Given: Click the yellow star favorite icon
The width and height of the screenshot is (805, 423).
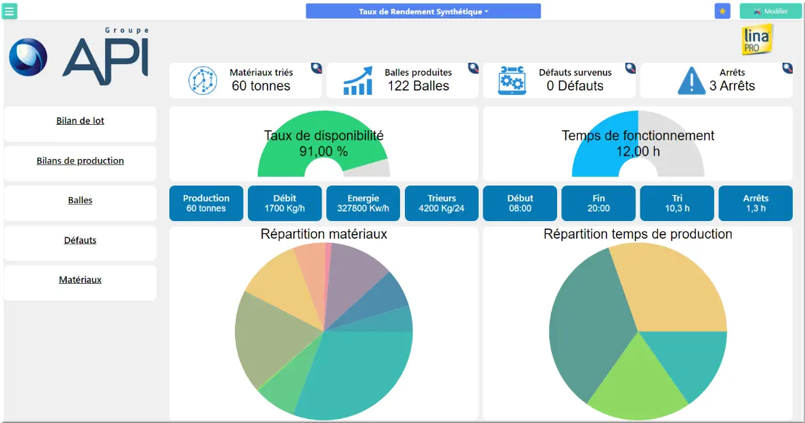Looking at the screenshot, I should [722, 11].
